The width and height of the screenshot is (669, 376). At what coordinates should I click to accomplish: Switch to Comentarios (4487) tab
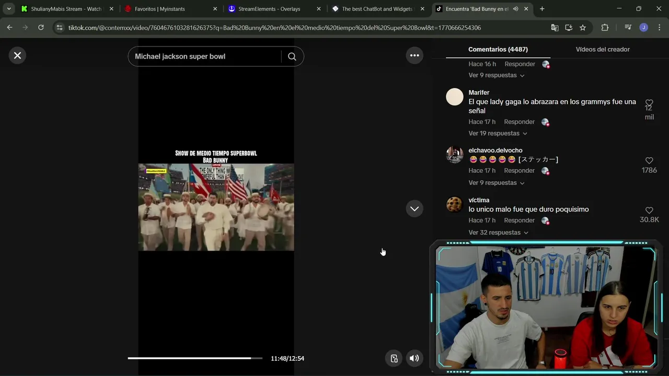coord(498,49)
